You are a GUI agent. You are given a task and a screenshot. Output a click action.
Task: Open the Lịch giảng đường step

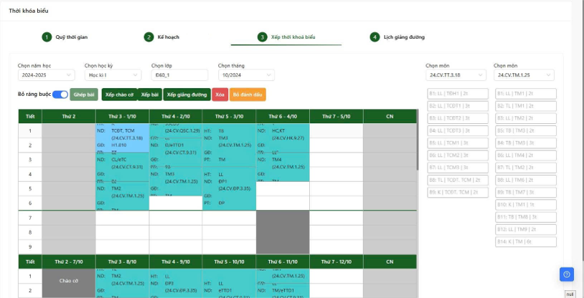(398, 37)
